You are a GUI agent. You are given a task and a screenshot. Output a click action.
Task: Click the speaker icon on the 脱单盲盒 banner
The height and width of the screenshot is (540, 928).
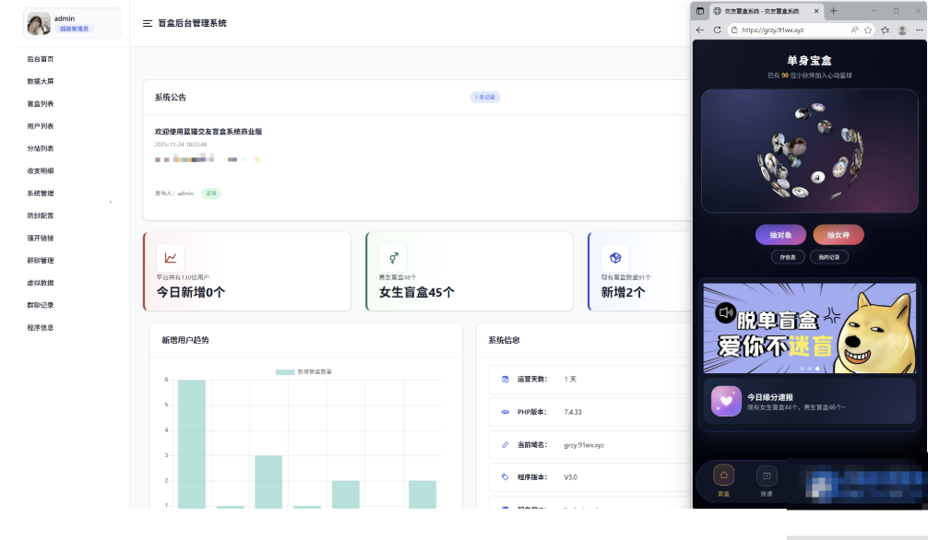point(726,312)
